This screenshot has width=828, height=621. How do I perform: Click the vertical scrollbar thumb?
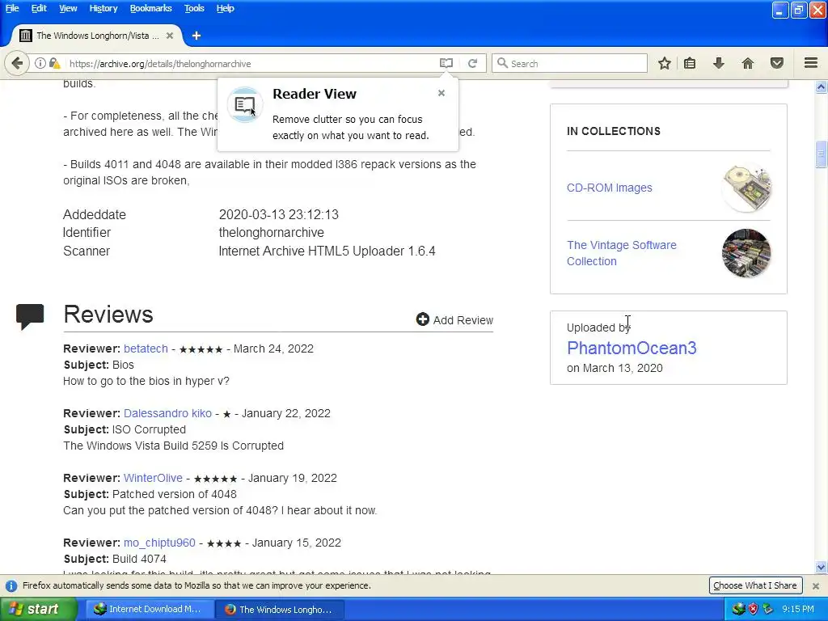click(x=821, y=154)
